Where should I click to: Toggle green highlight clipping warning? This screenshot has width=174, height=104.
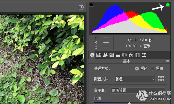pyautogui.click(x=168, y=4)
